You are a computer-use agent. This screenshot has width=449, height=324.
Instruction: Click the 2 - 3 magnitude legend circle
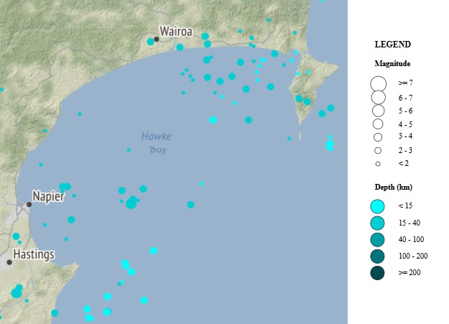coord(378,150)
